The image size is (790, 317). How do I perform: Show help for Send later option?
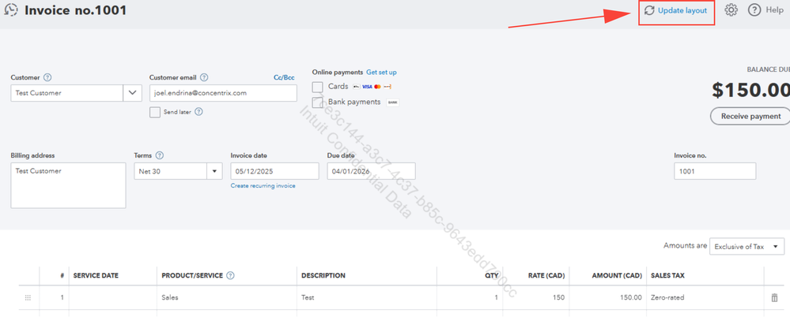pyautogui.click(x=198, y=112)
